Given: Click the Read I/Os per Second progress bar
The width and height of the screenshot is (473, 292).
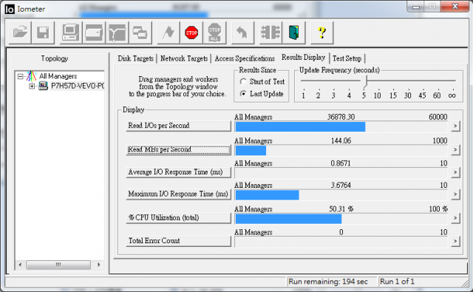Looking at the screenshot, I should click(341, 127).
